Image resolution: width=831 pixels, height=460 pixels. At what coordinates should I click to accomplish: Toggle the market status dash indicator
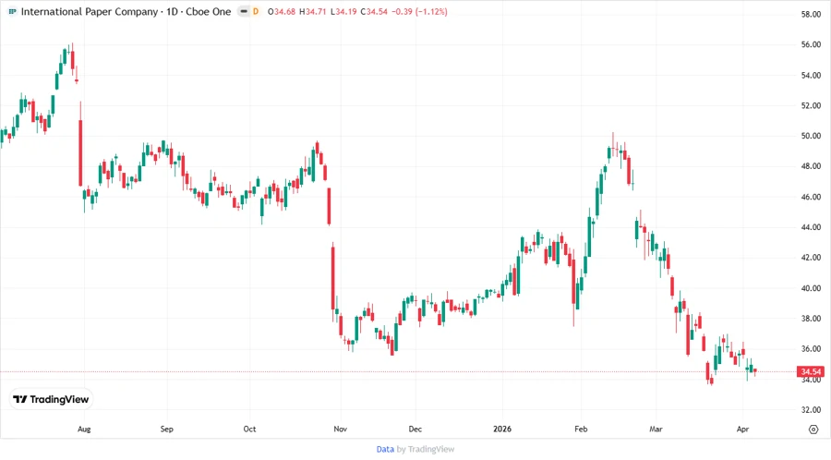pyautogui.click(x=244, y=11)
